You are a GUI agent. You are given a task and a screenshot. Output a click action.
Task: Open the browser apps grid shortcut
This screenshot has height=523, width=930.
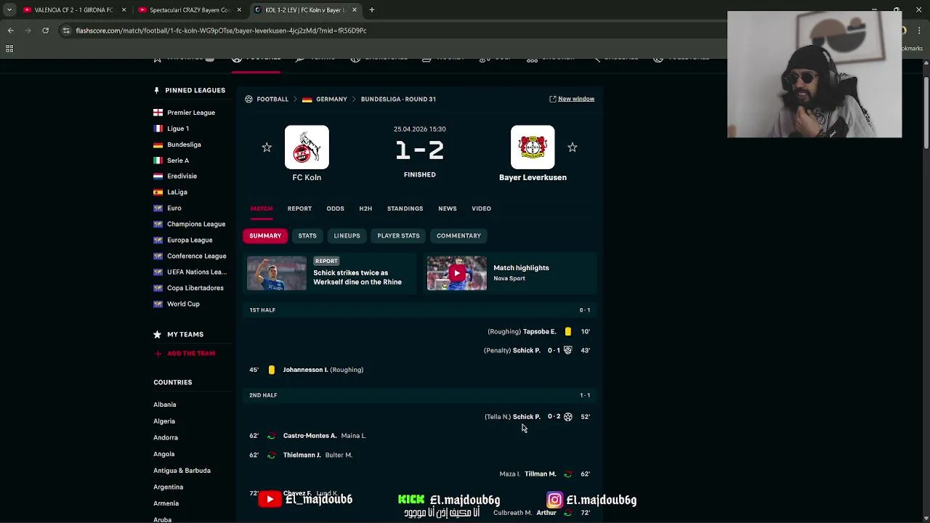coord(9,49)
